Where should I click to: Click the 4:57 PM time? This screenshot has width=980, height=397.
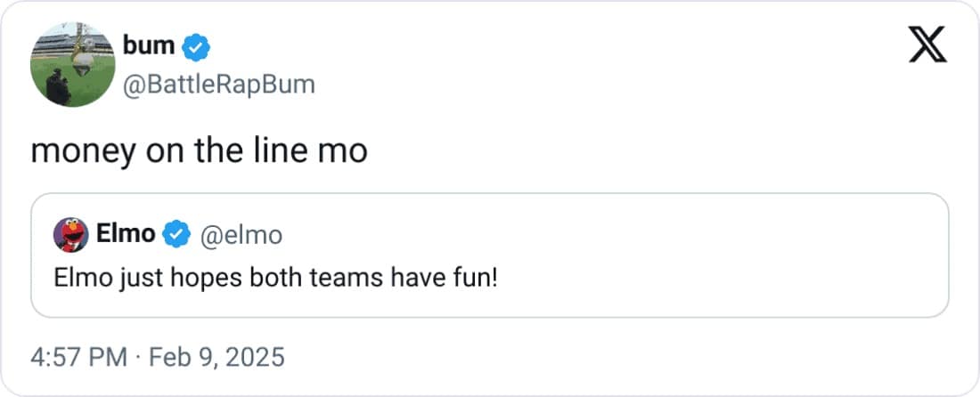(x=78, y=358)
